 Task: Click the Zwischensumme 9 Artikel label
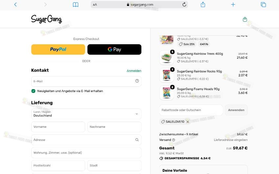tap(178, 134)
